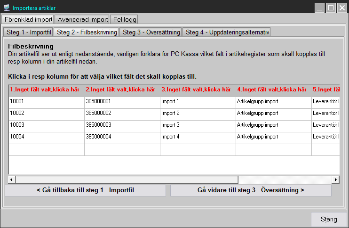Select the cell containing 385000003
The width and height of the screenshot is (349, 228).
pyautogui.click(x=122, y=125)
